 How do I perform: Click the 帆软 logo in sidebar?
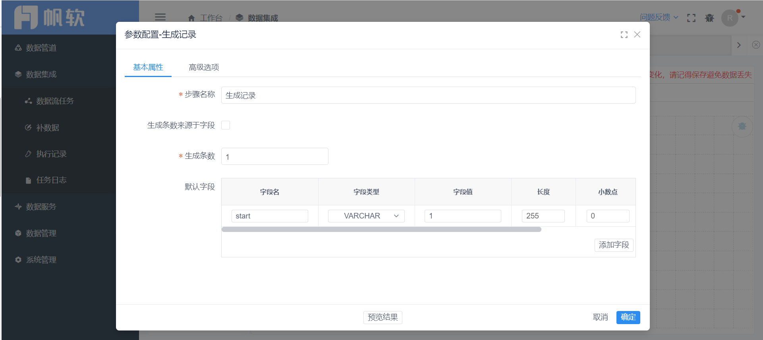click(x=49, y=17)
